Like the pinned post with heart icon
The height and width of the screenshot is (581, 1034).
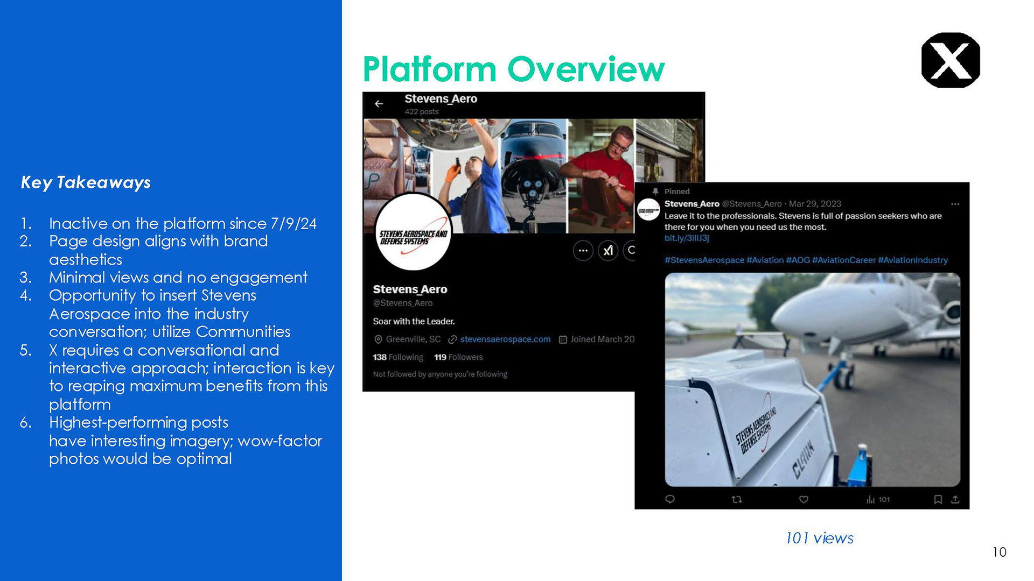tap(804, 499)
